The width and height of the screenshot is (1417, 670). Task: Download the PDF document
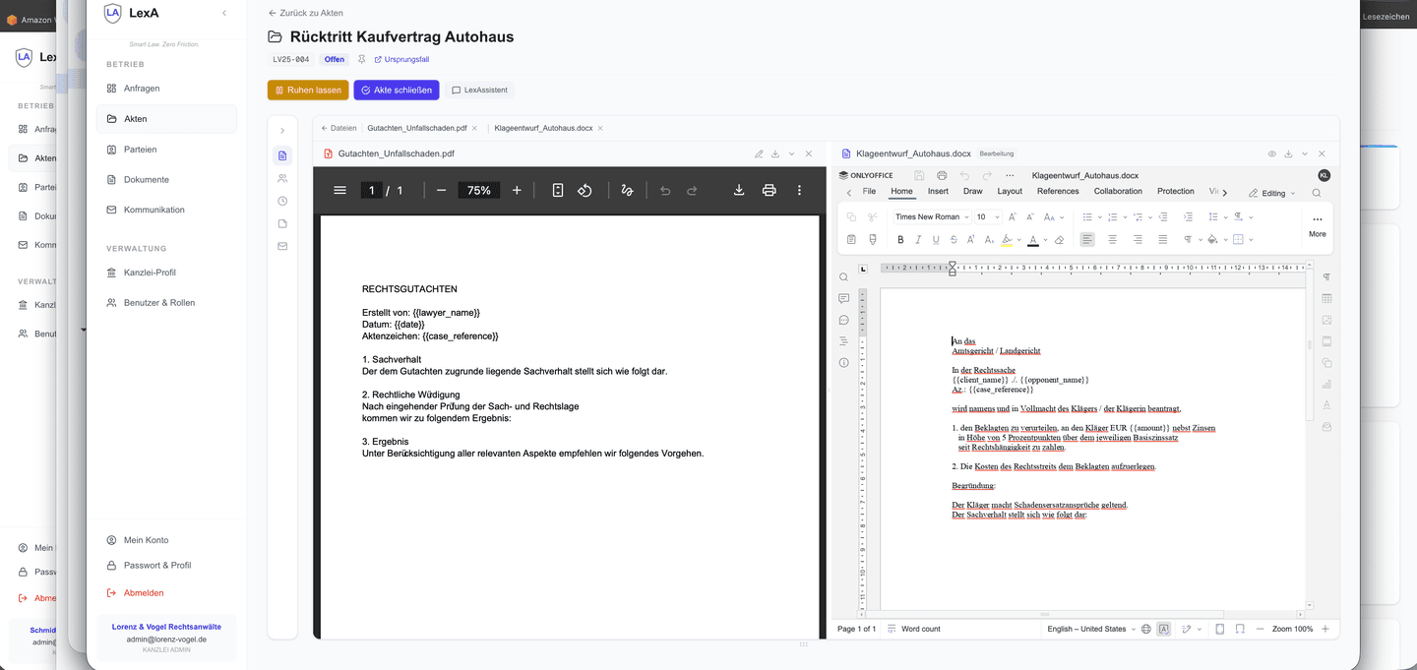click(739, 190)
